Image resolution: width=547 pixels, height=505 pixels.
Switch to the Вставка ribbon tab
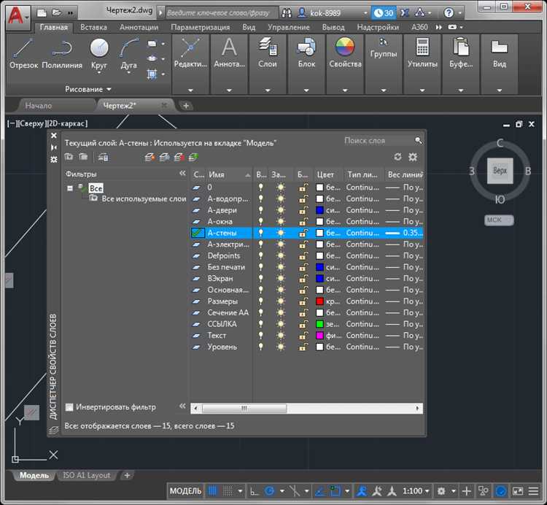pyautogui.click(x=93, y=27)
